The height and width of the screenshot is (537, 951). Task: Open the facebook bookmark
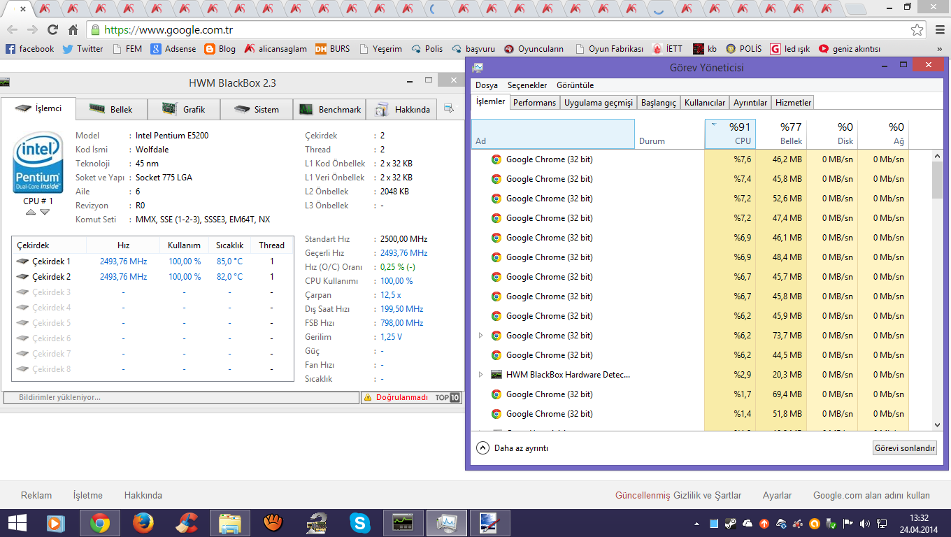[29, 49]
